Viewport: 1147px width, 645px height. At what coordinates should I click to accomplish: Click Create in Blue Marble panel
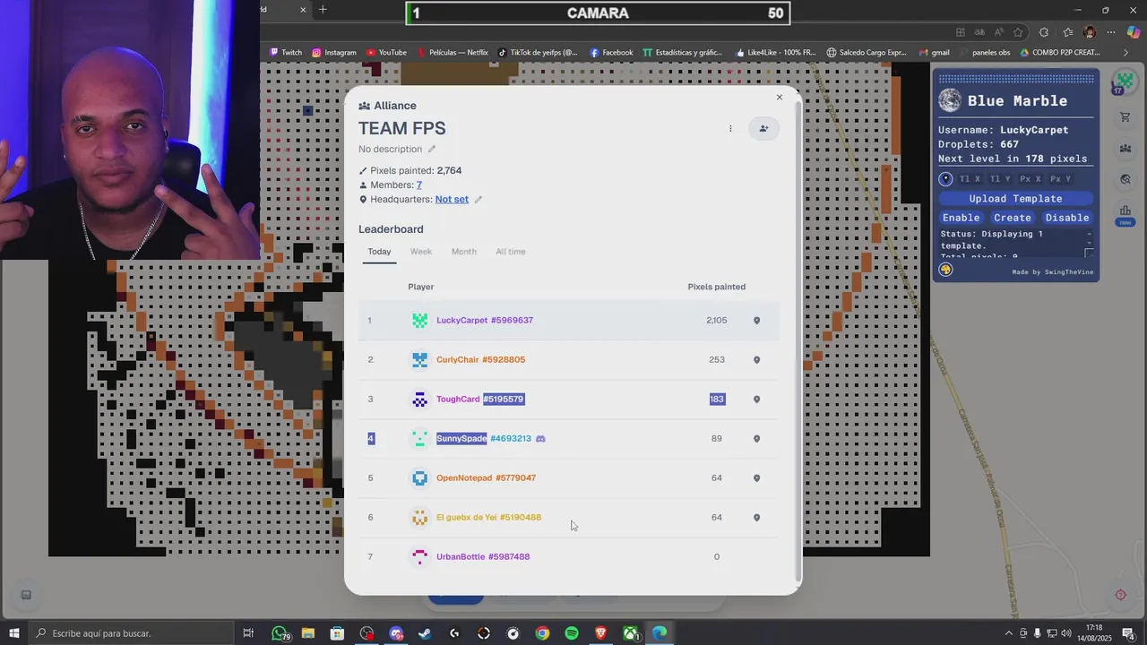1013,218
